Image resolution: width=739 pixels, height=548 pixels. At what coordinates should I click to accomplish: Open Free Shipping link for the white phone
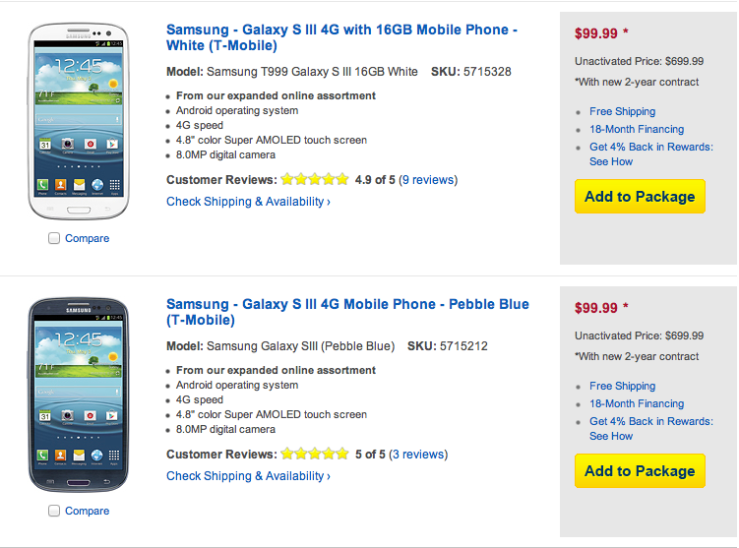coord(622,112)
